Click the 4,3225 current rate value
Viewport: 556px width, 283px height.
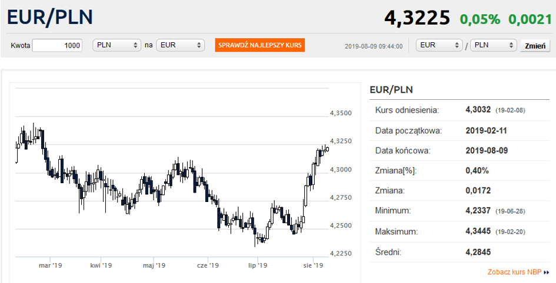point(417,18)
